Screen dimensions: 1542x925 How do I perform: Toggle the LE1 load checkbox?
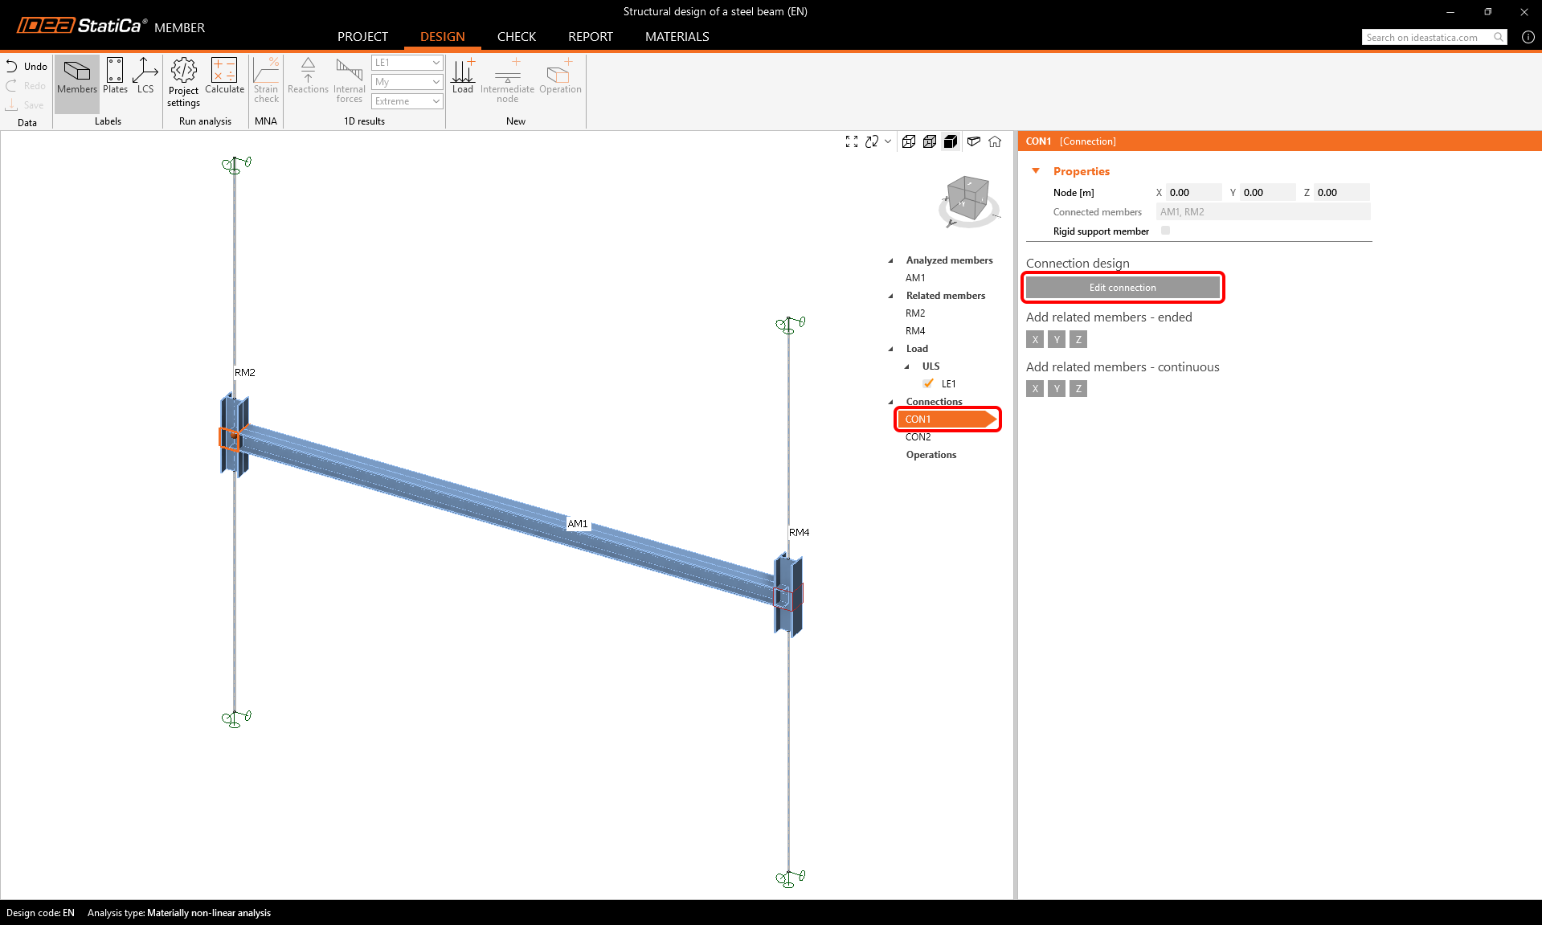[929, 384]
